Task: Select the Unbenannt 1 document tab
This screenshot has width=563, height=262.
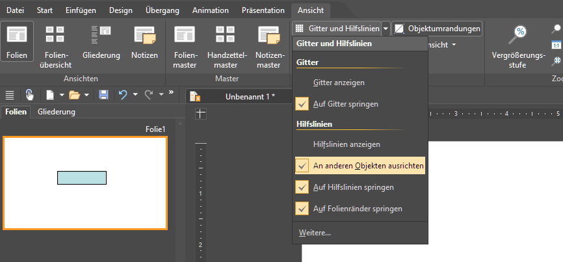Action: 250,96
